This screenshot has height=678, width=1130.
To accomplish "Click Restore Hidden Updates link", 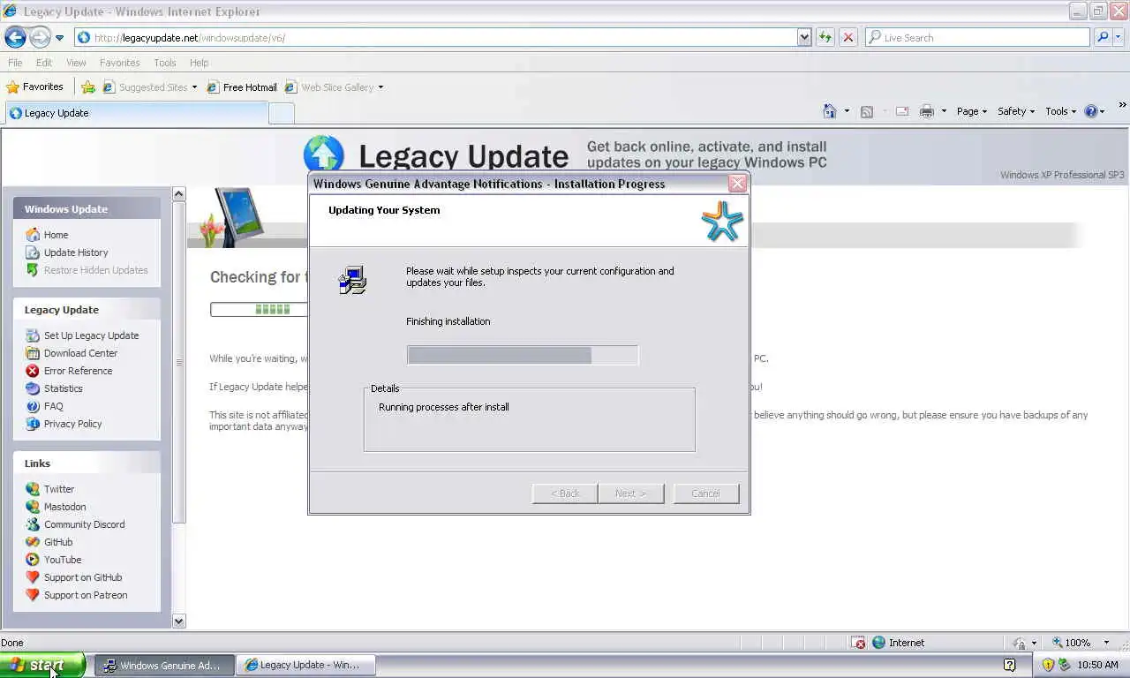I will coord(95,270).
